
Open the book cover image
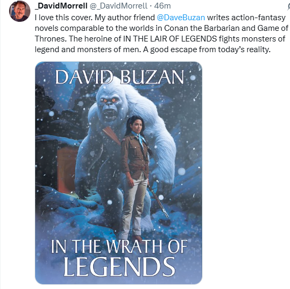tap(118, 173)
